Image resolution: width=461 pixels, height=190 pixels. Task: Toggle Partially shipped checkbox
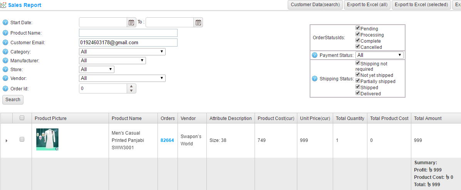[x=358, y=80]
